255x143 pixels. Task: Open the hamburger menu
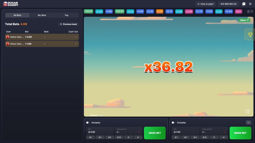click(x=250, y=4)
